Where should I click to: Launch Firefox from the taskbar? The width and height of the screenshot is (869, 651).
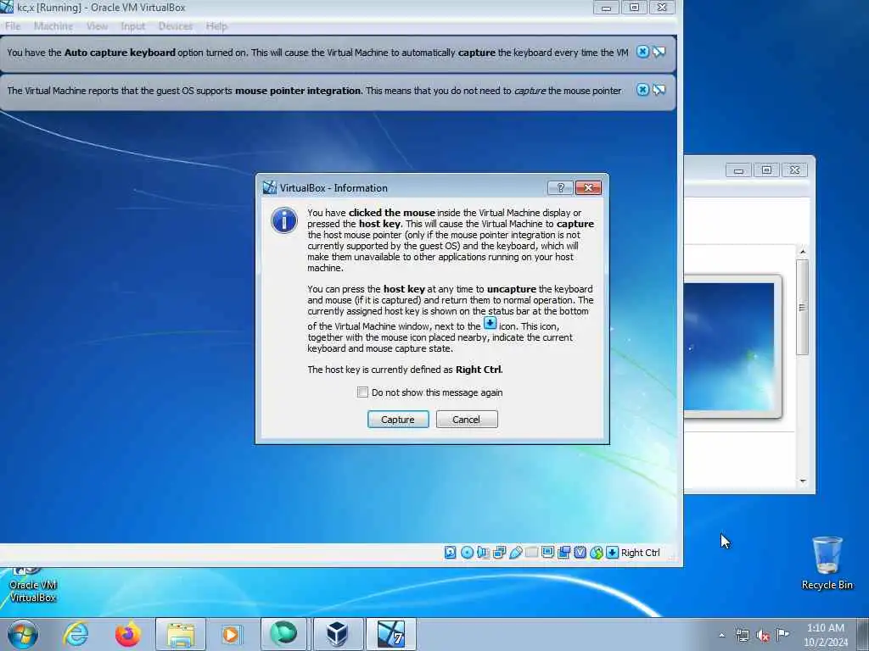(x=127, y=634)
